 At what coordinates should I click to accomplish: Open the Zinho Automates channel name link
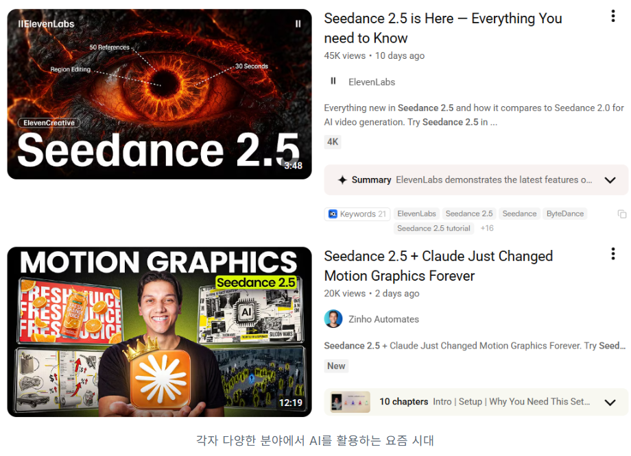383,319
